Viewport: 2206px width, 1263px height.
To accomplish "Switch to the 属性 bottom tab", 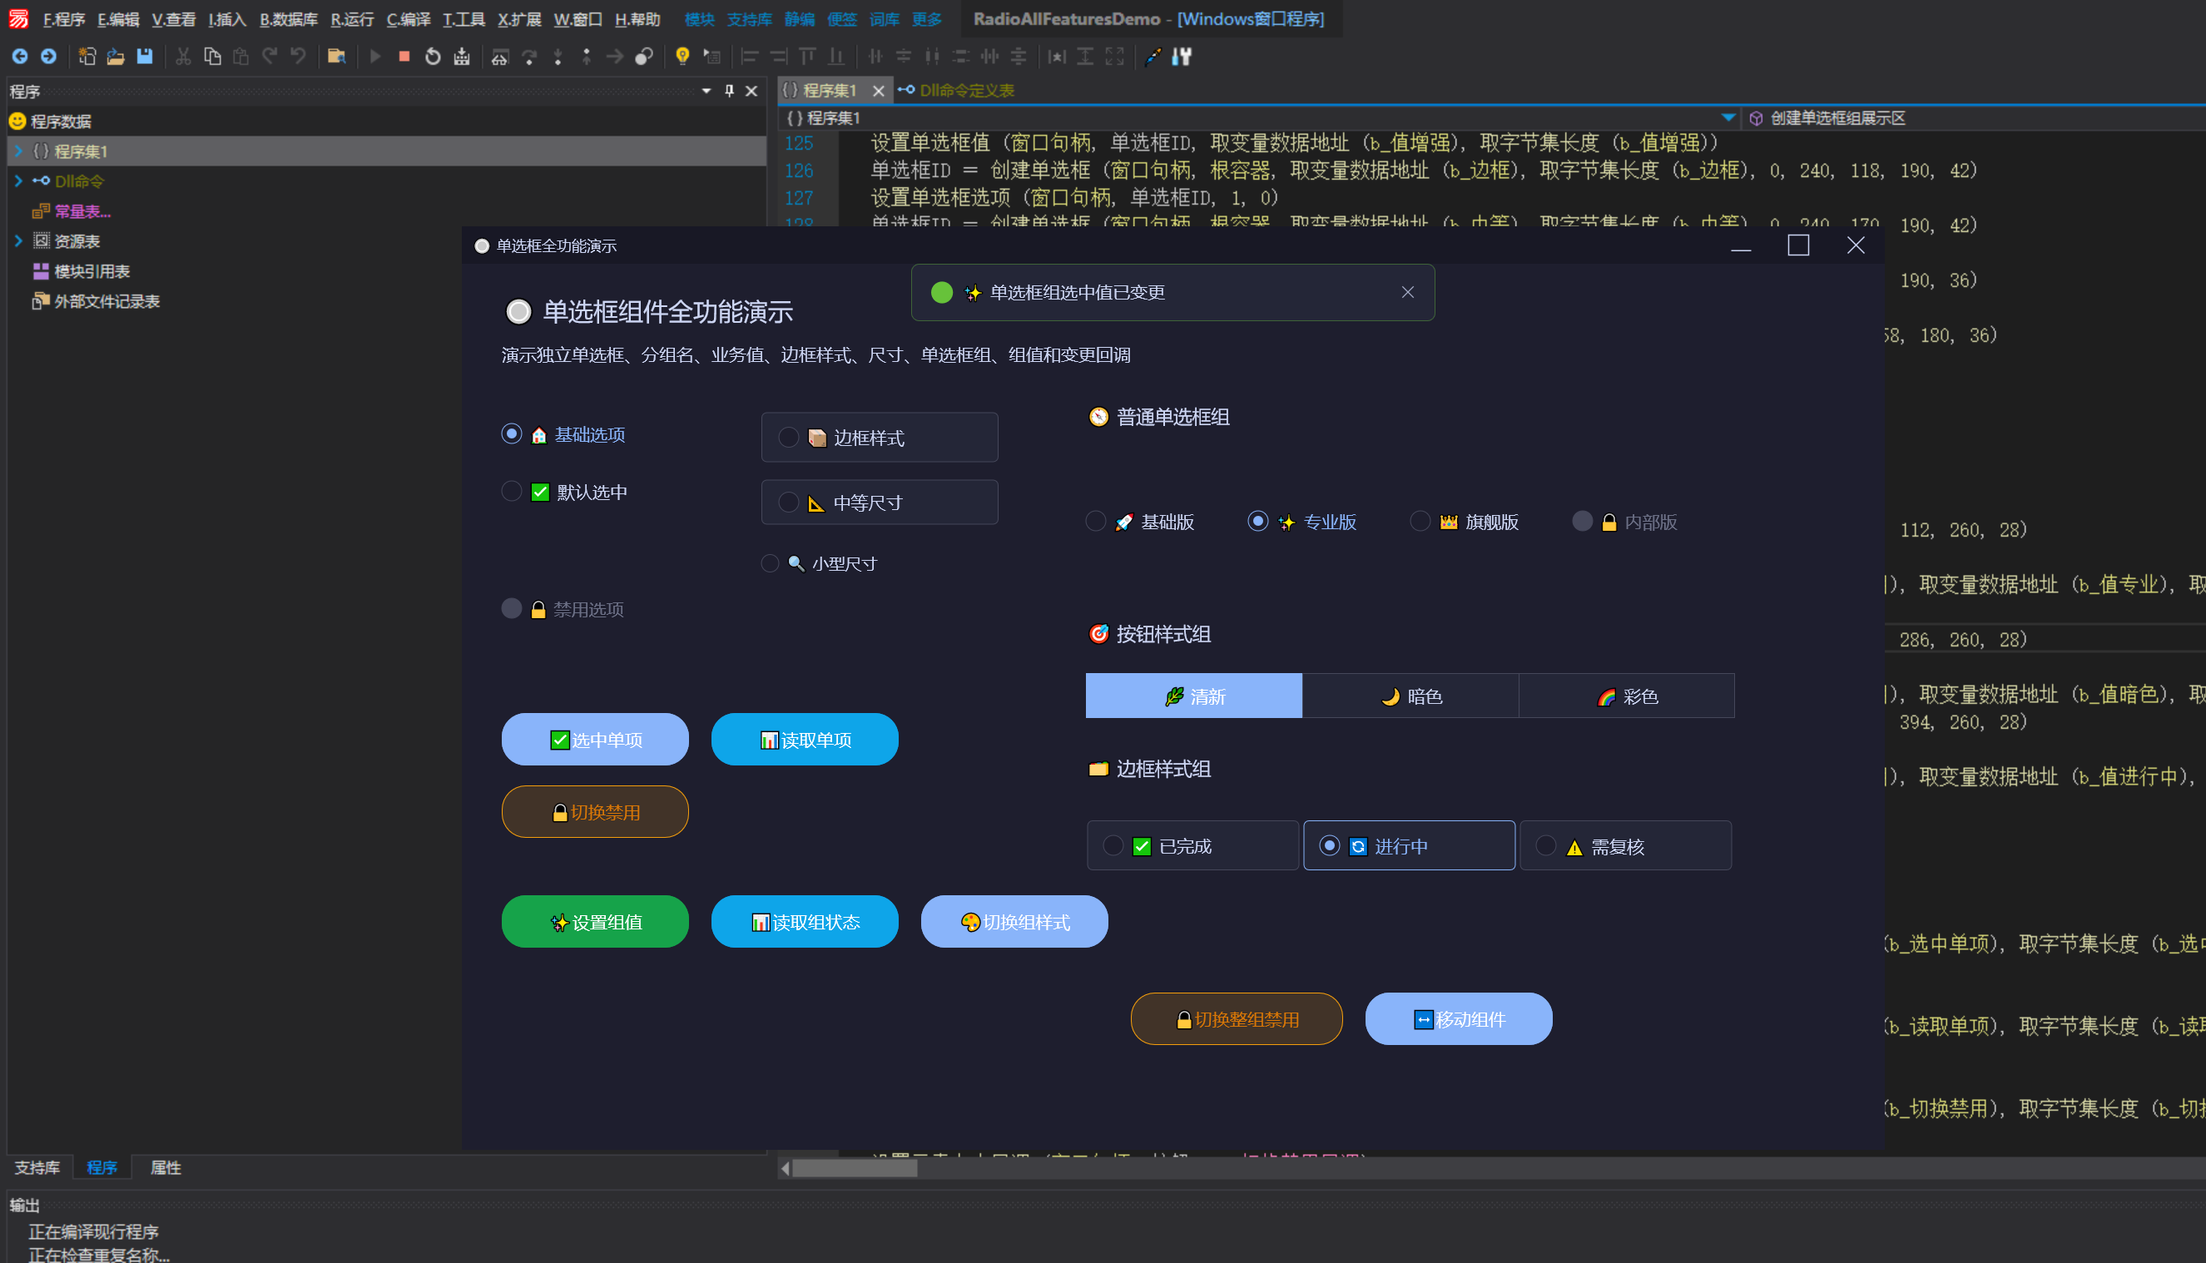I will [166, 1167].
